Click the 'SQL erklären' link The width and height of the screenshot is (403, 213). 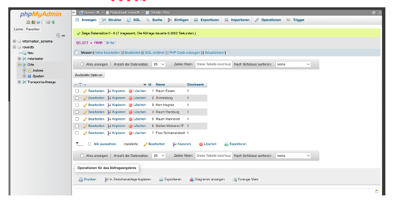[x=155, y=53]
